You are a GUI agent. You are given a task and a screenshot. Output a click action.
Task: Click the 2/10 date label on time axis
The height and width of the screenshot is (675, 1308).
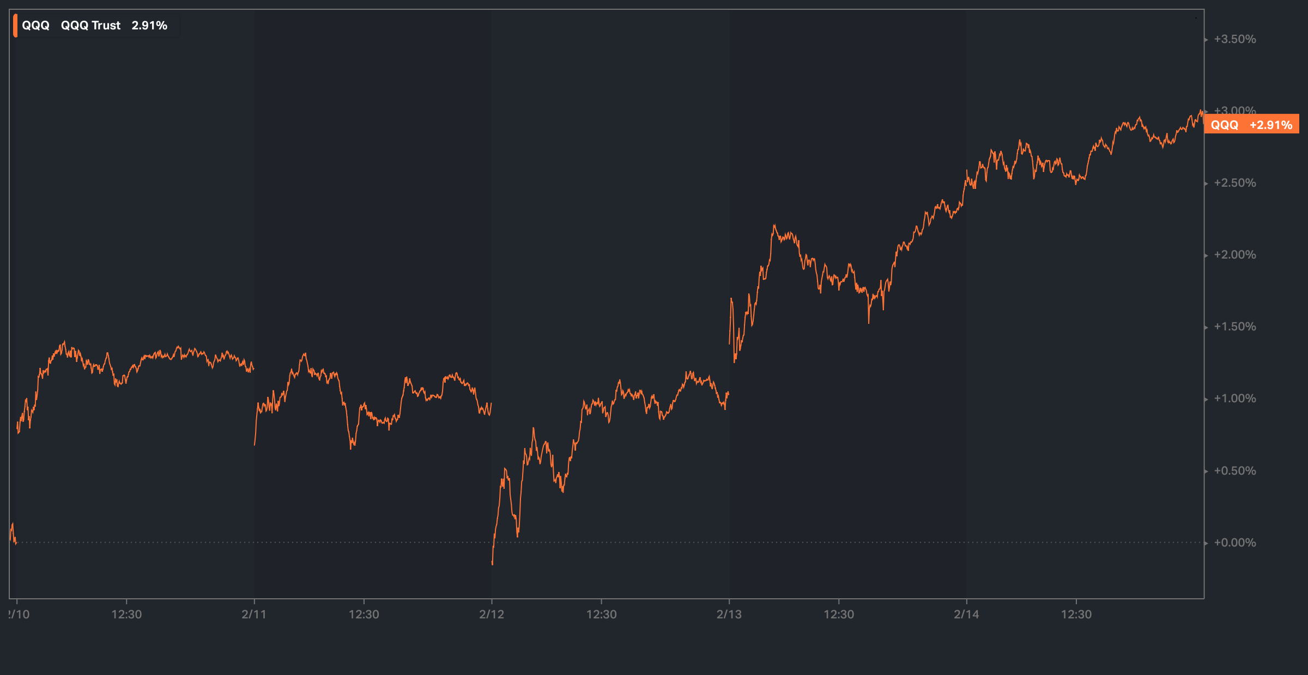click(19, 615)
